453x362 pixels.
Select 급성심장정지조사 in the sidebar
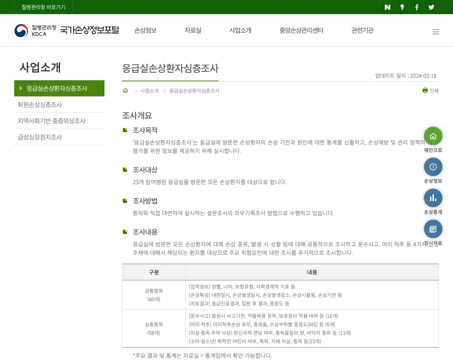[x=59, y=137]
